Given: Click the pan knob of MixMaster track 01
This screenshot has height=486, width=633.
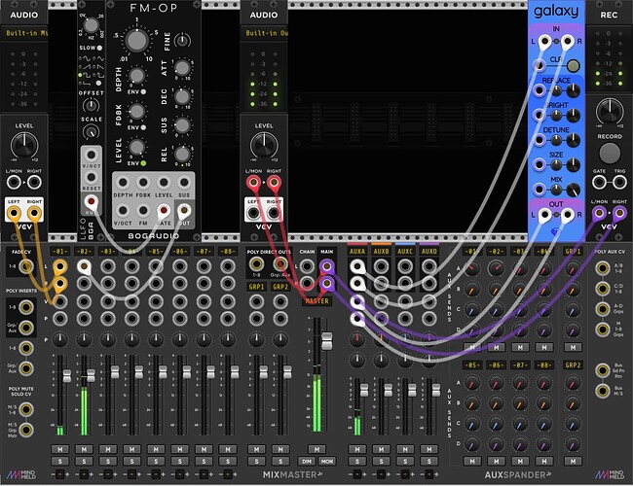Looking at the screenshot, I should 59,340.
